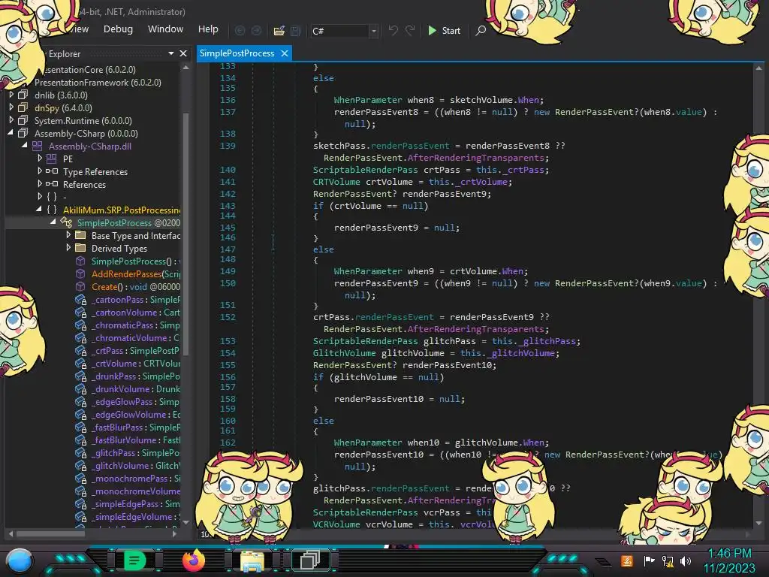Click the Undo toolbar icon
This screenshot has width=769, height=577.
coord(394,30)
